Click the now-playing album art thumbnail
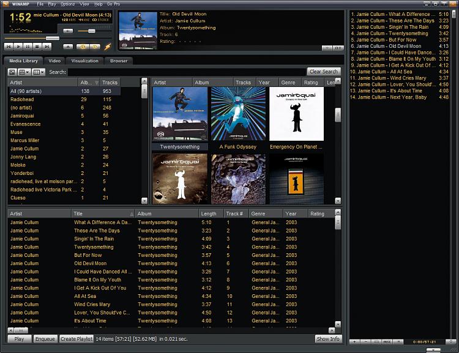459x353 pixels. pos(138,31)
